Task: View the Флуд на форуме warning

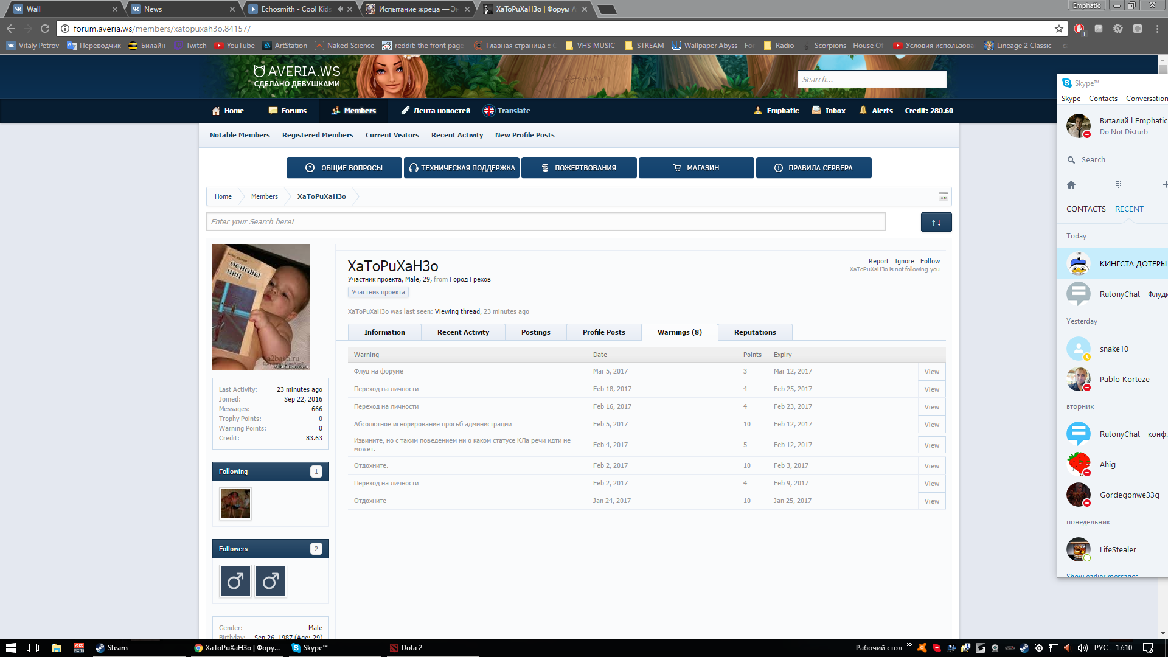Action: (931, 372)
